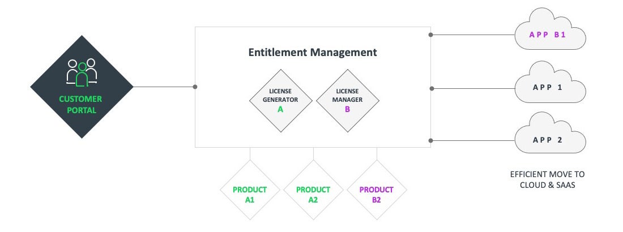Screen dimensions: 623x232
Task: Select the License Manager B diamond
Action: 346,100
